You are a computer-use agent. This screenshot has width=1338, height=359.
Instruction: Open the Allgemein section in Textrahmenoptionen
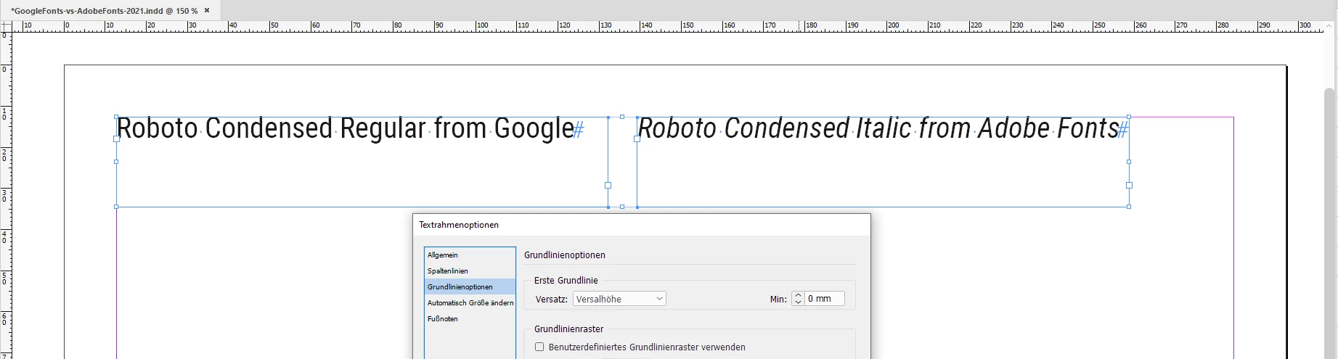click(470, 255)
